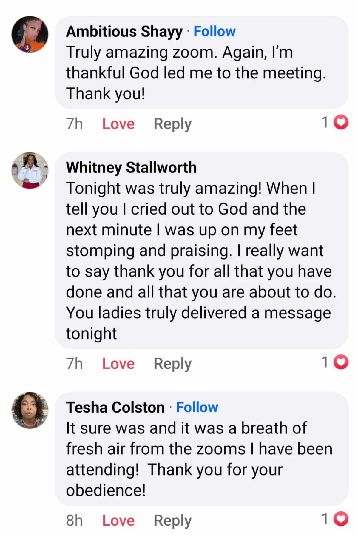
Task: Click heart reaction icon on Ambitious Shayy's comment
Action: pyautogui.click(x=341, y=122)
